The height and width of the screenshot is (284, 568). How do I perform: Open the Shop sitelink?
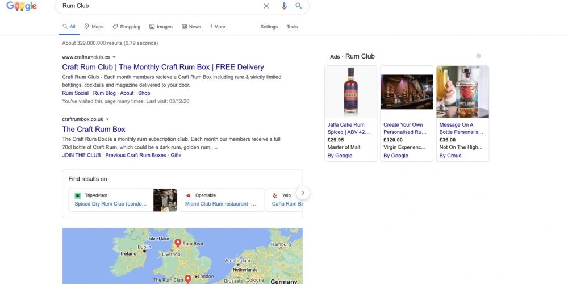click(144, 93)
